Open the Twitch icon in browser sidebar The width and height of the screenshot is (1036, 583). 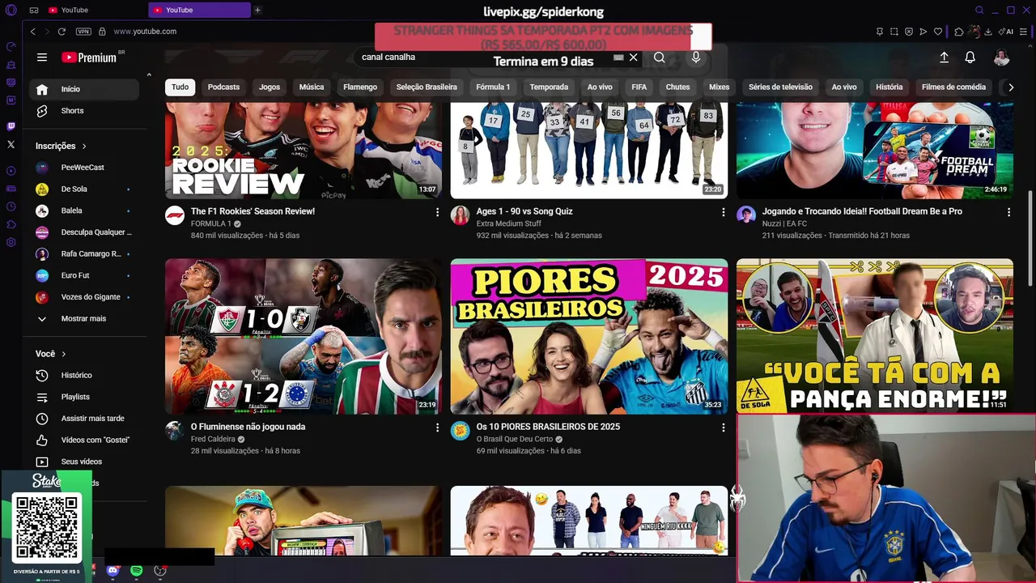(11, 126)
